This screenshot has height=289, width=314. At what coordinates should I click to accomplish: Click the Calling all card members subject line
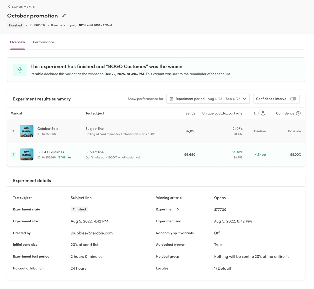[120, 134]
